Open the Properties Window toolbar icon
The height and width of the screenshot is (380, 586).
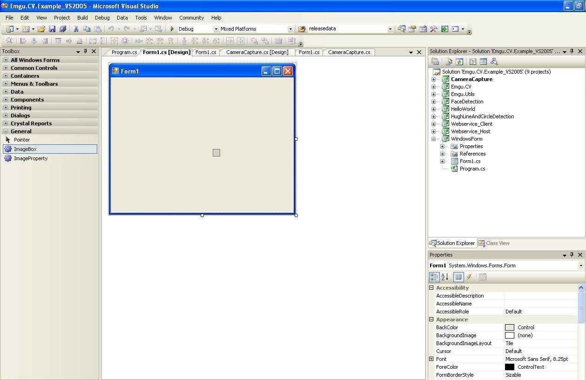coord(412,29)
